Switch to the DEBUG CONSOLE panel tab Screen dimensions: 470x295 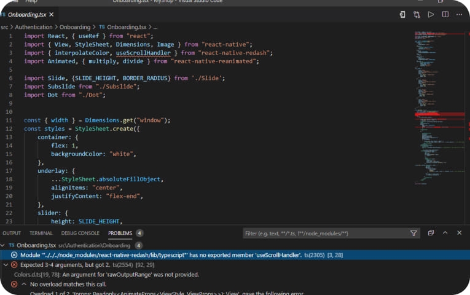tap(80, 233)
